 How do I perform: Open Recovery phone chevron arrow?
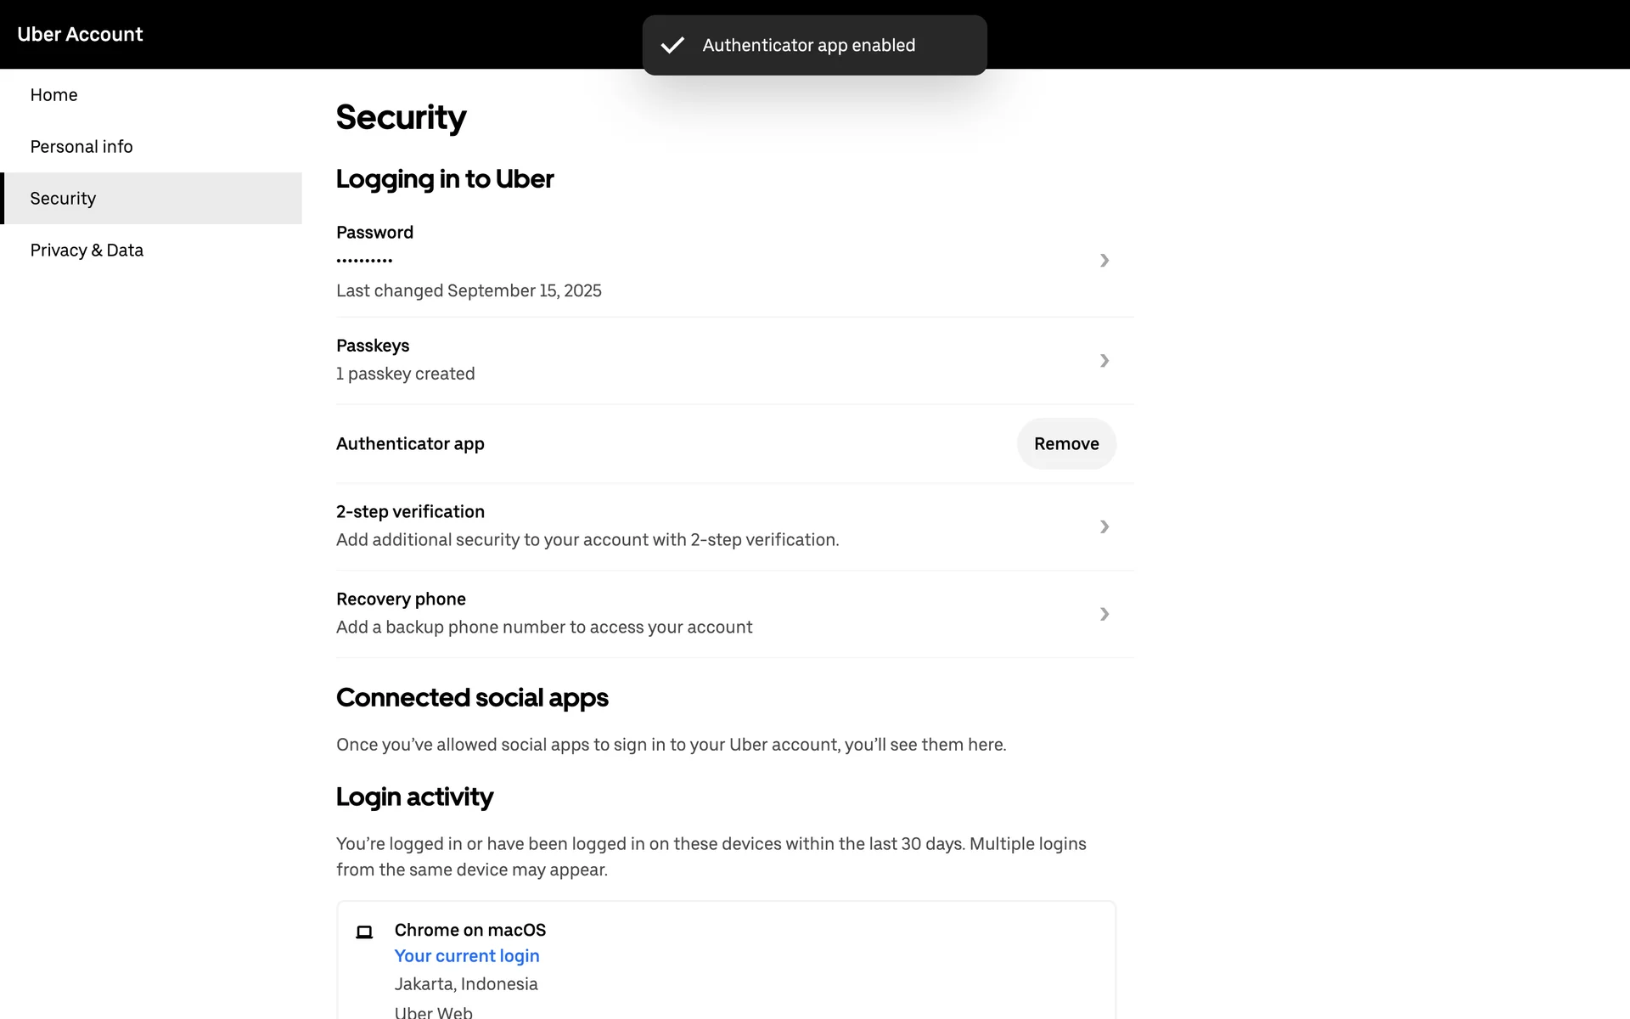(x=1104, y=614)
